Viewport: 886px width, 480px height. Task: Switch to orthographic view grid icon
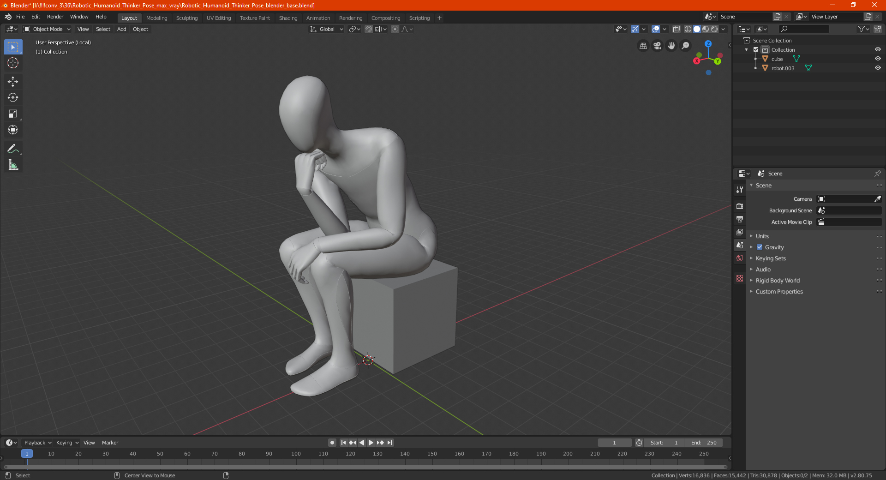pyautogui.click(x=643, y=46)
